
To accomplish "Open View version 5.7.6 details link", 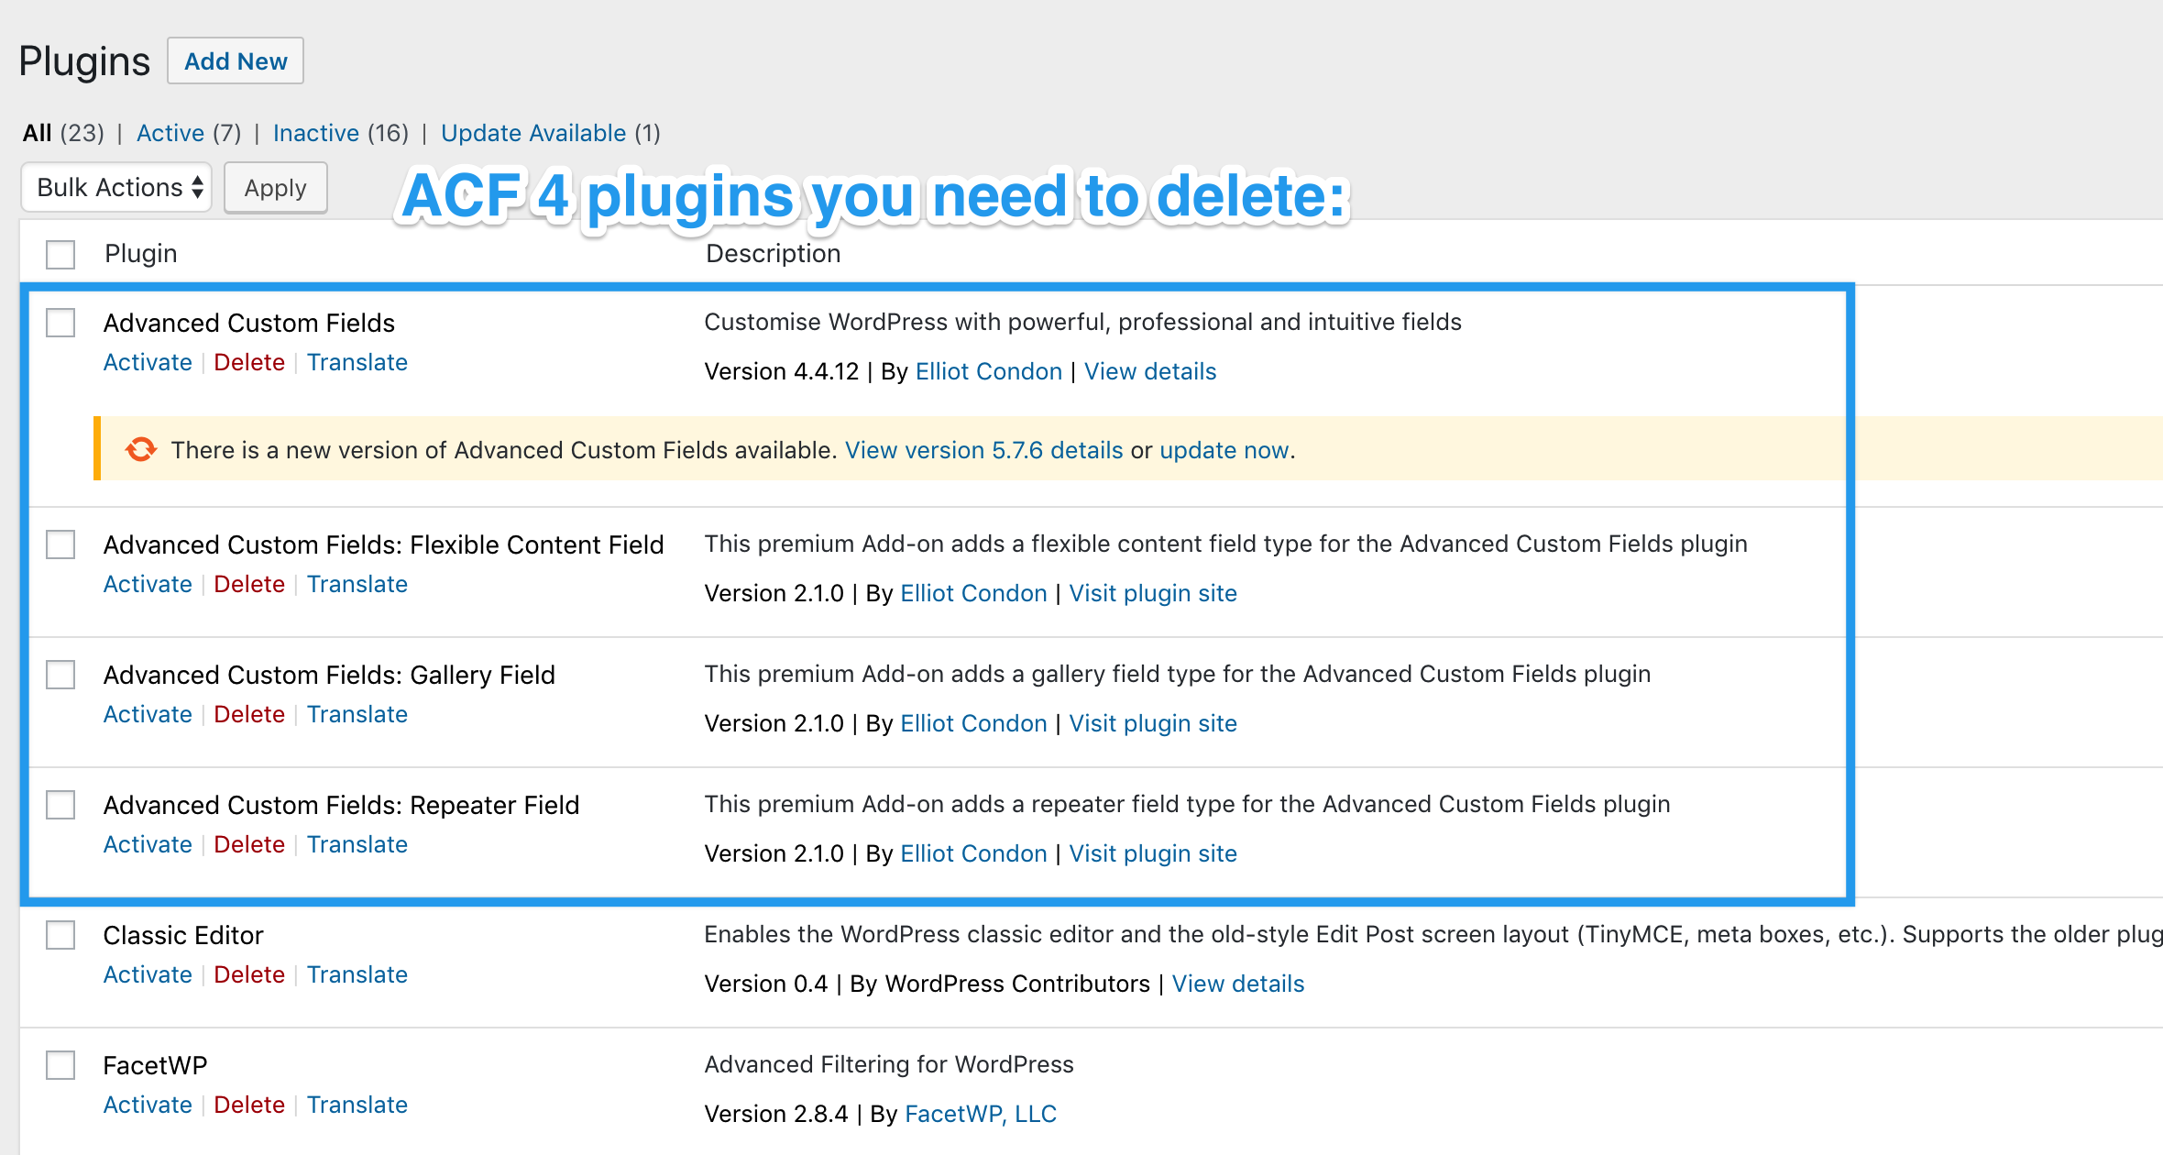I will point(983,450).
